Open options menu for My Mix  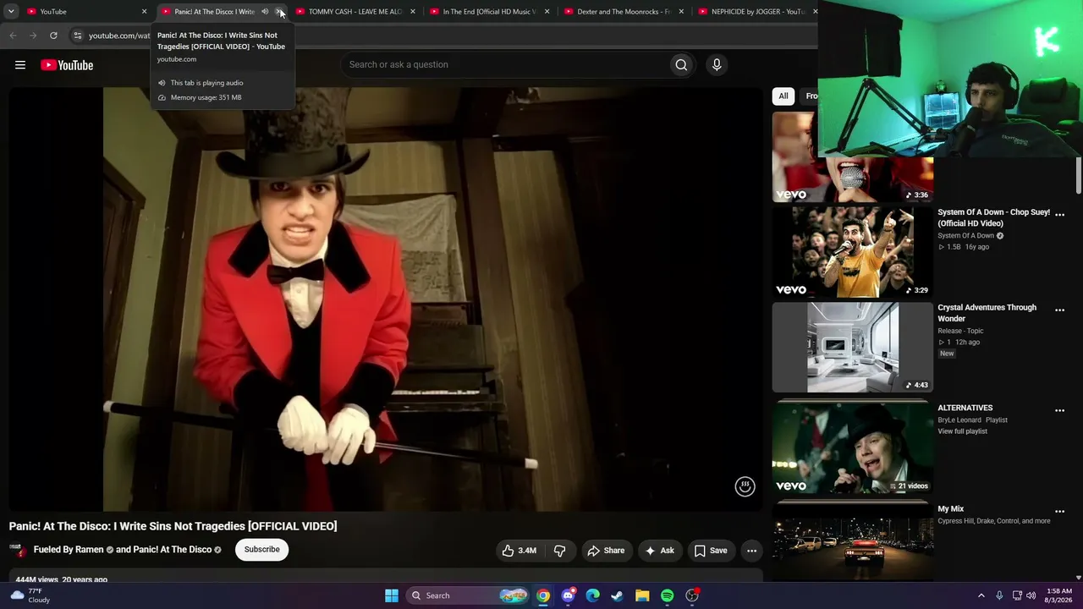(1059, 512)
